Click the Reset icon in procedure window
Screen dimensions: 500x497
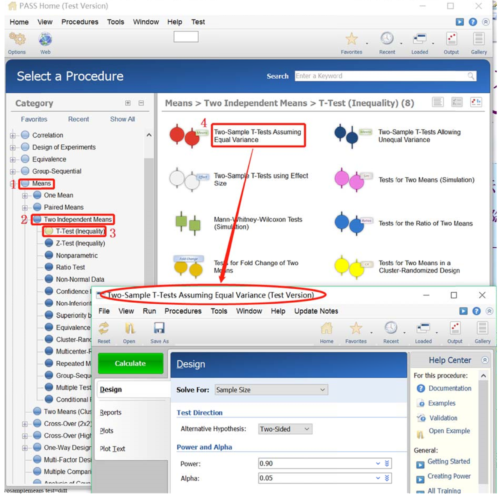coord(104,328)
